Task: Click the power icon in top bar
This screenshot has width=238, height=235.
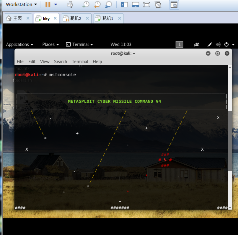Action: 226,45
